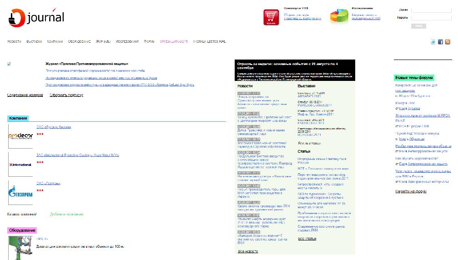Image resolution: width=458 pixels, height=260 pixels.
Task: Open the International Protective Coatings company link
Action: tap(78, 155)
